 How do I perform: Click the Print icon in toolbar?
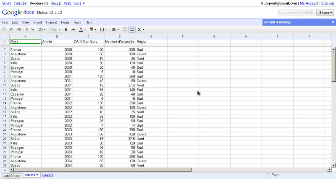(x=4, y=29)
